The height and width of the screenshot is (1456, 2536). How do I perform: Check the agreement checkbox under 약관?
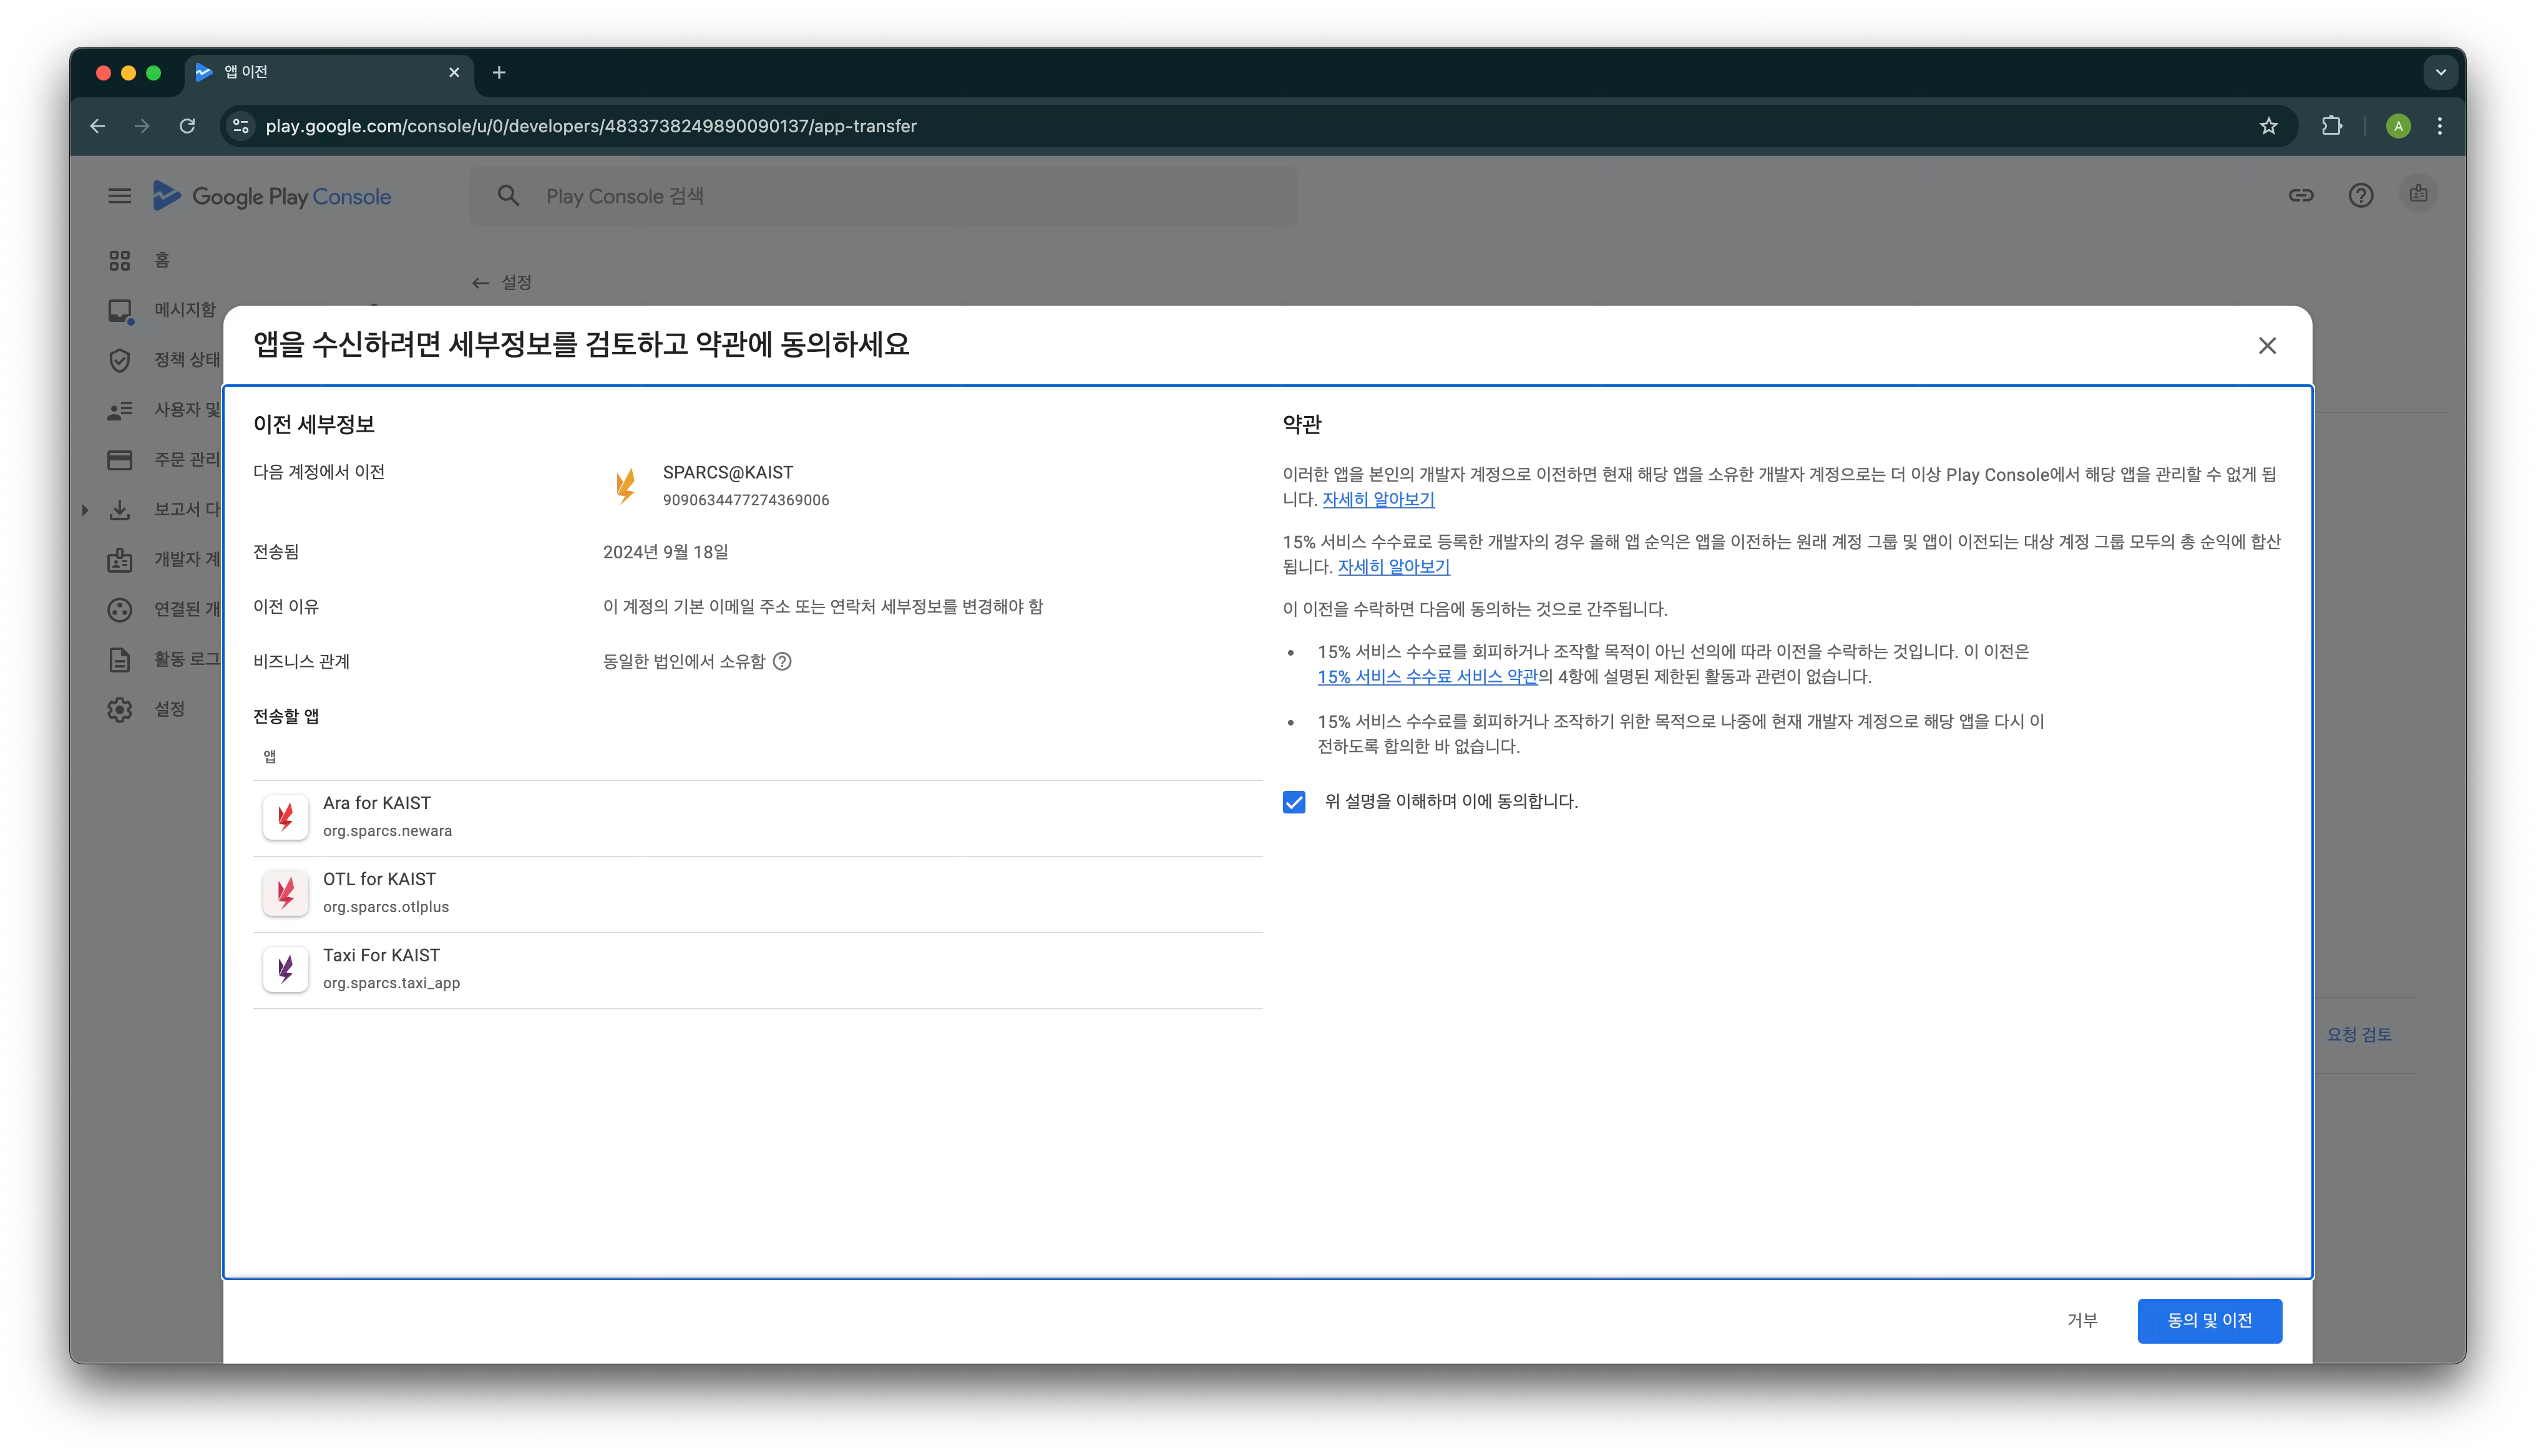pos(1294,802)
